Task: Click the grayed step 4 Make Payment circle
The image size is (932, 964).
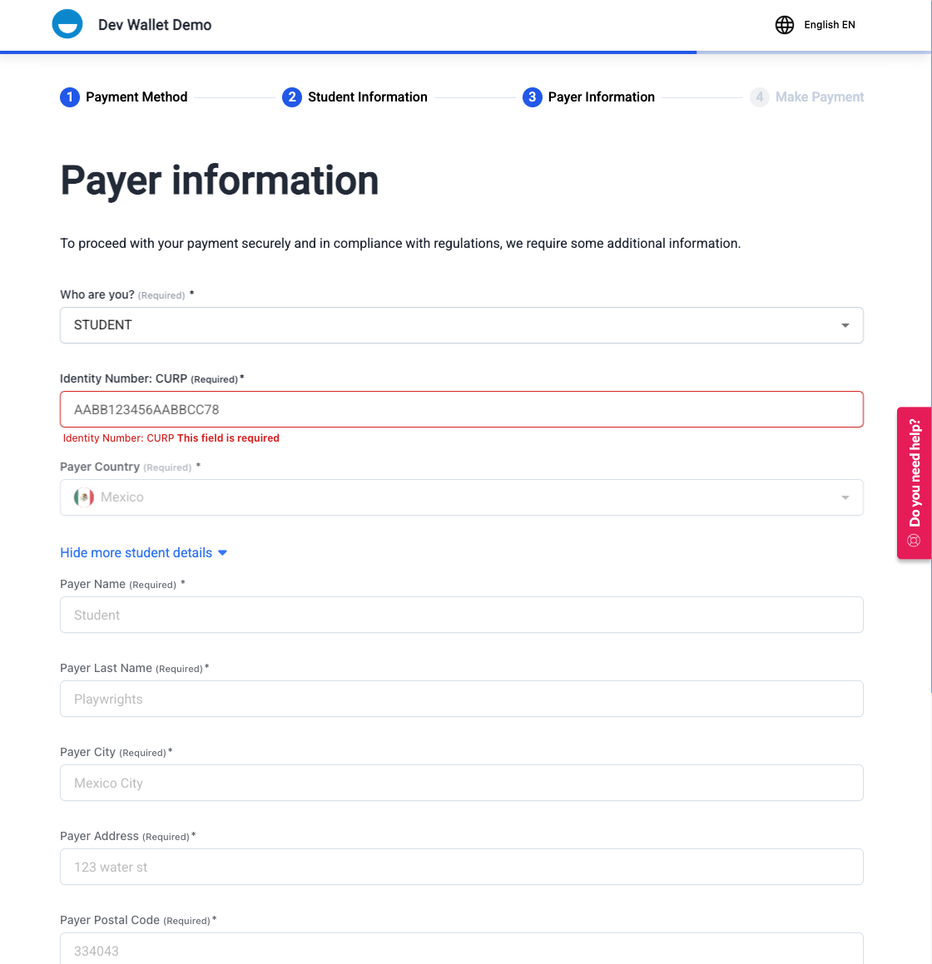Action: click(x=760, y=97)
